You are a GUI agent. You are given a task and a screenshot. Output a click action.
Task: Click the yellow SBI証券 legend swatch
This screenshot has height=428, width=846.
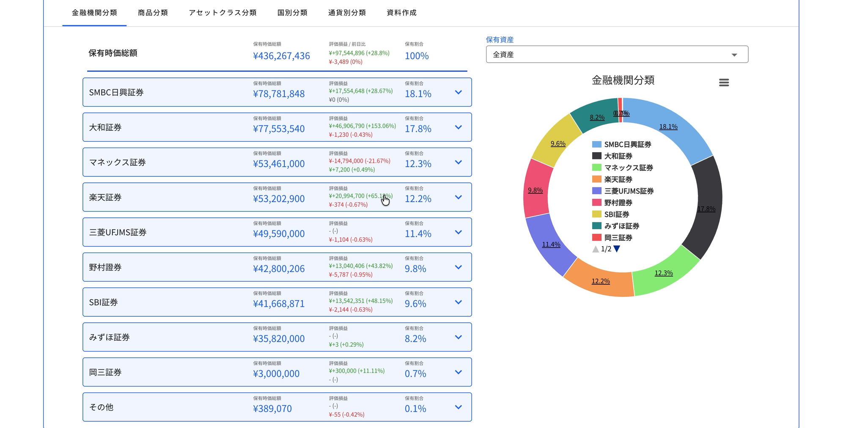coord(597,214)
